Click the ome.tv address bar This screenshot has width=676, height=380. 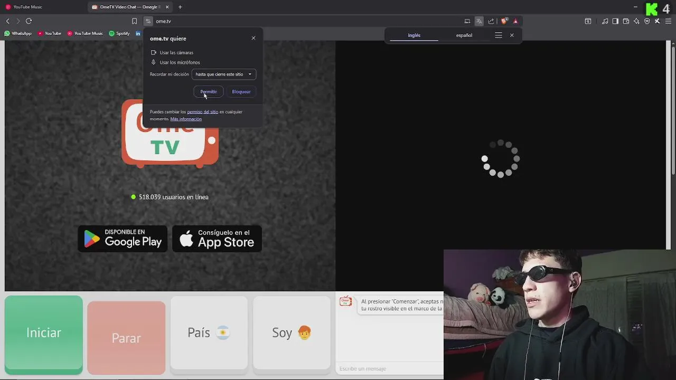306,21
